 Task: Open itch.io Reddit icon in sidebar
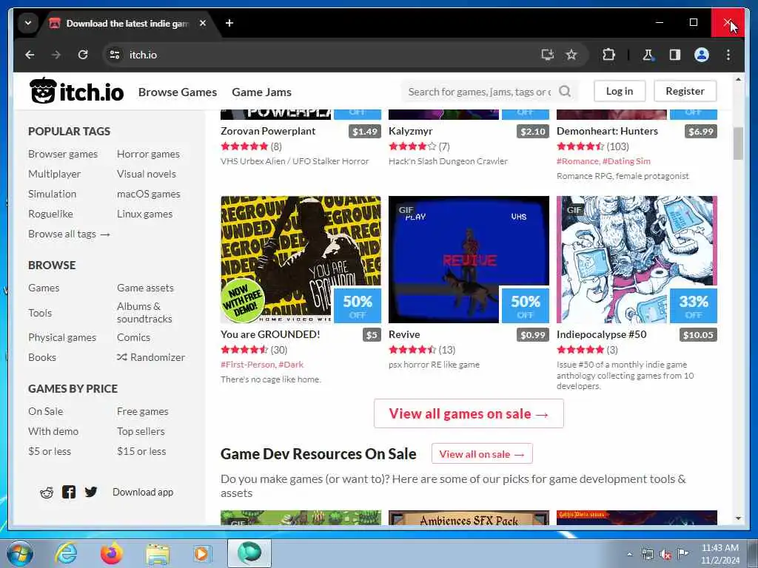pyautogui.click(x=47, y=492)
